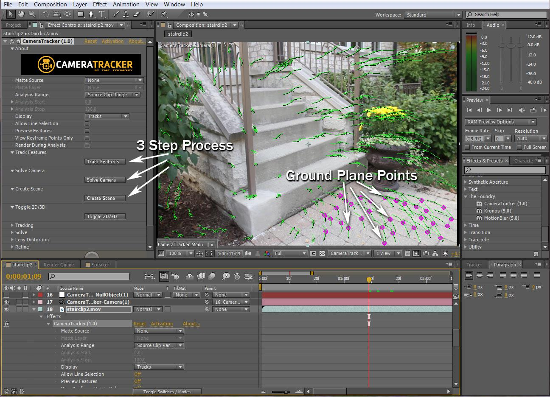
Task: Select the Zoom magnifier tool
Action: 32,14
